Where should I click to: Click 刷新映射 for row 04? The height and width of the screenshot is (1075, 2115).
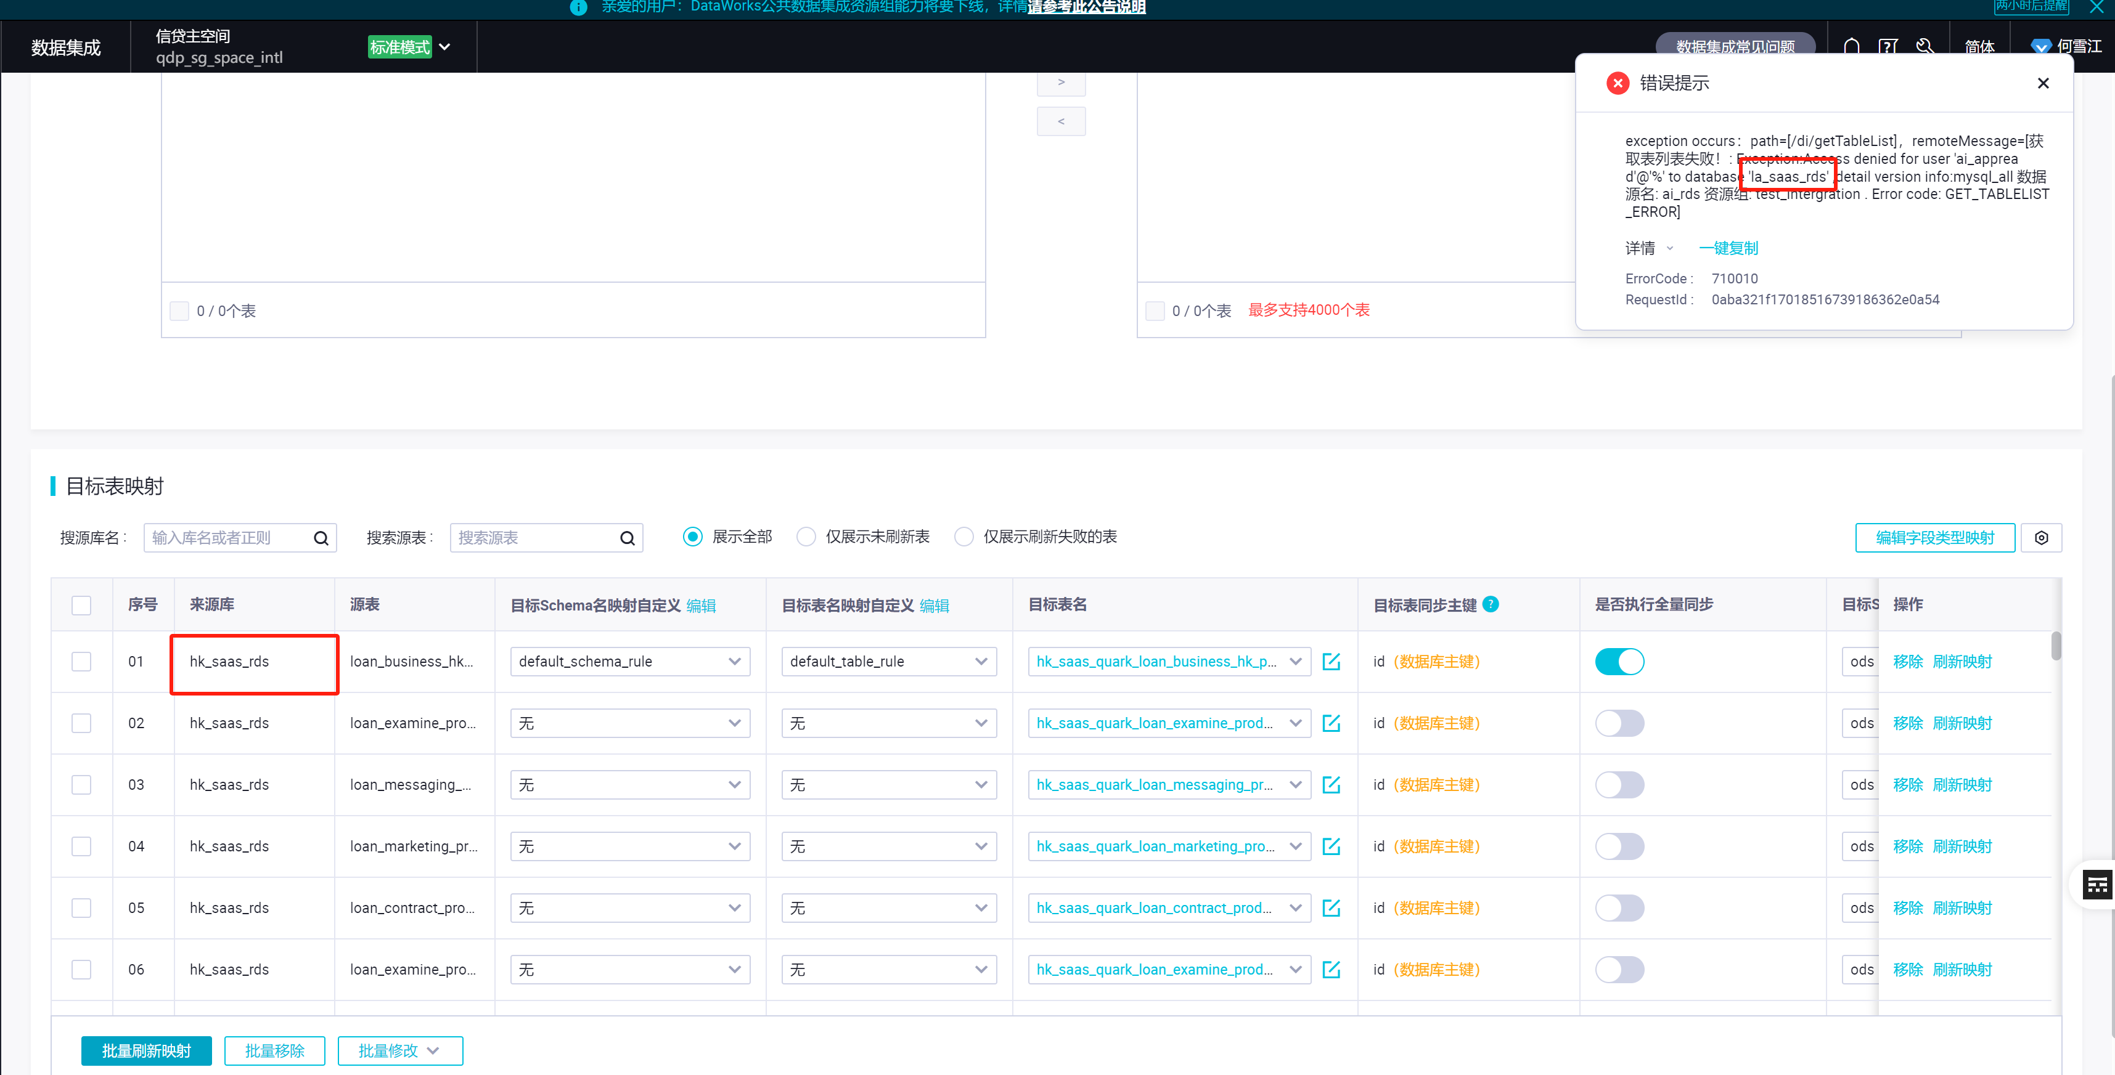coord(1962,846)
